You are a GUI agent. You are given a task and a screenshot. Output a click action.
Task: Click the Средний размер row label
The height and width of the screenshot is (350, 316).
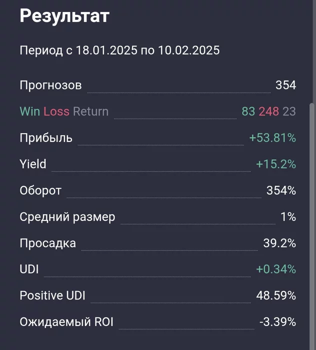pyautogui.click(x=67, y=216)
